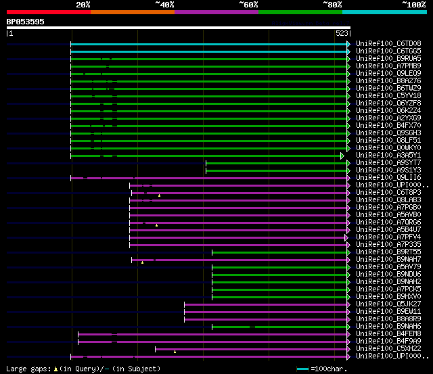433x374 pixels.
Task: Click the UniRef100_B4FX70 label
Action: pos(388,126)
